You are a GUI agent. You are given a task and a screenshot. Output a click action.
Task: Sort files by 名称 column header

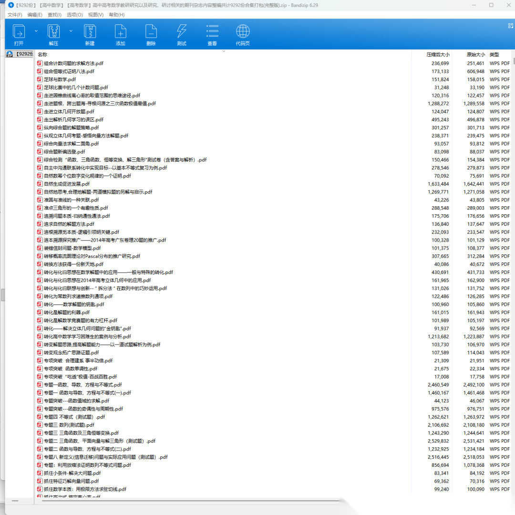[43, 55]
